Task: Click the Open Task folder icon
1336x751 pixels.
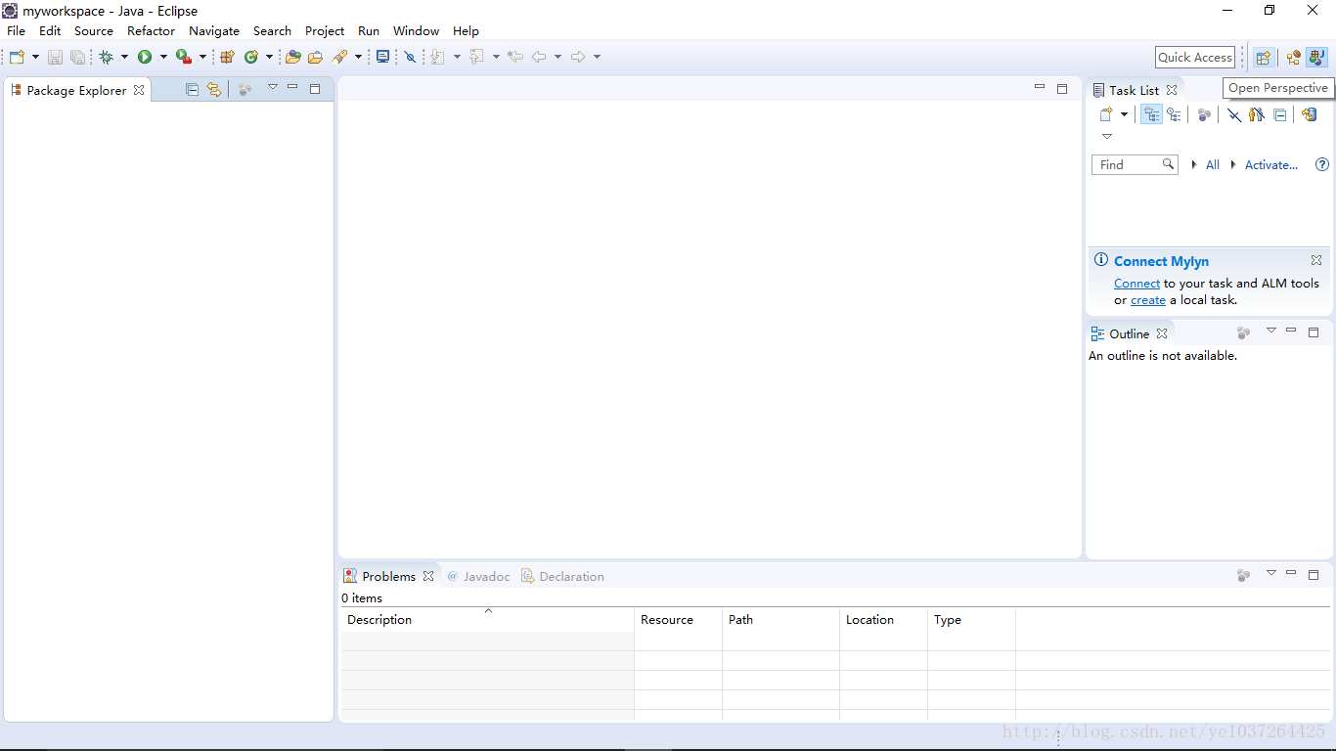Action: tap(315, 57)
